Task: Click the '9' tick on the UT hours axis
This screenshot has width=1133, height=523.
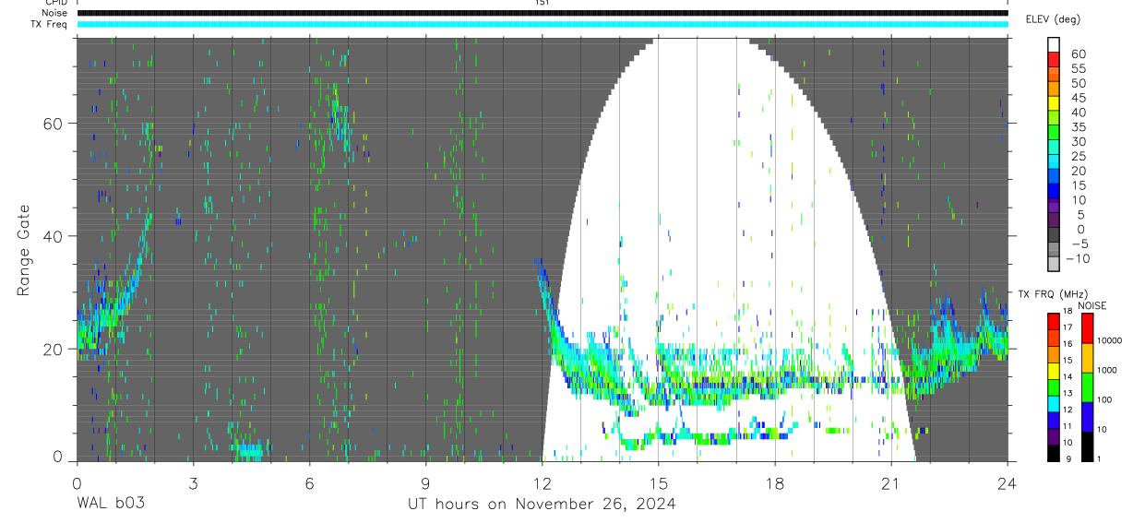Action: click(425, 482)
